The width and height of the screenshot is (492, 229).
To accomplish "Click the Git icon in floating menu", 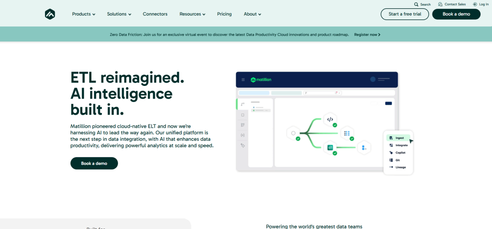I will click(391, 160).
